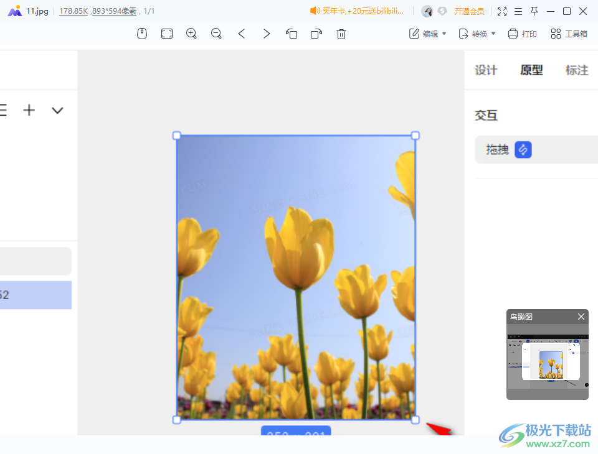
Task: Open the bilibili promotion announcement link
Action: click(x=358, y=11)
